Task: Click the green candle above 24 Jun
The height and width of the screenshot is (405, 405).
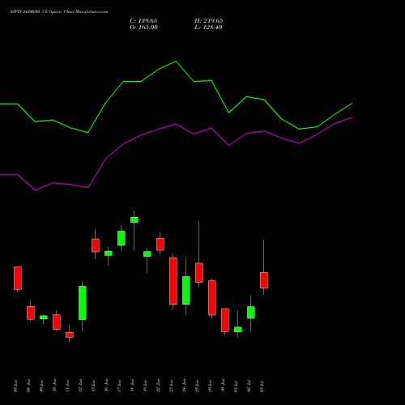Action: pos(186,291)
